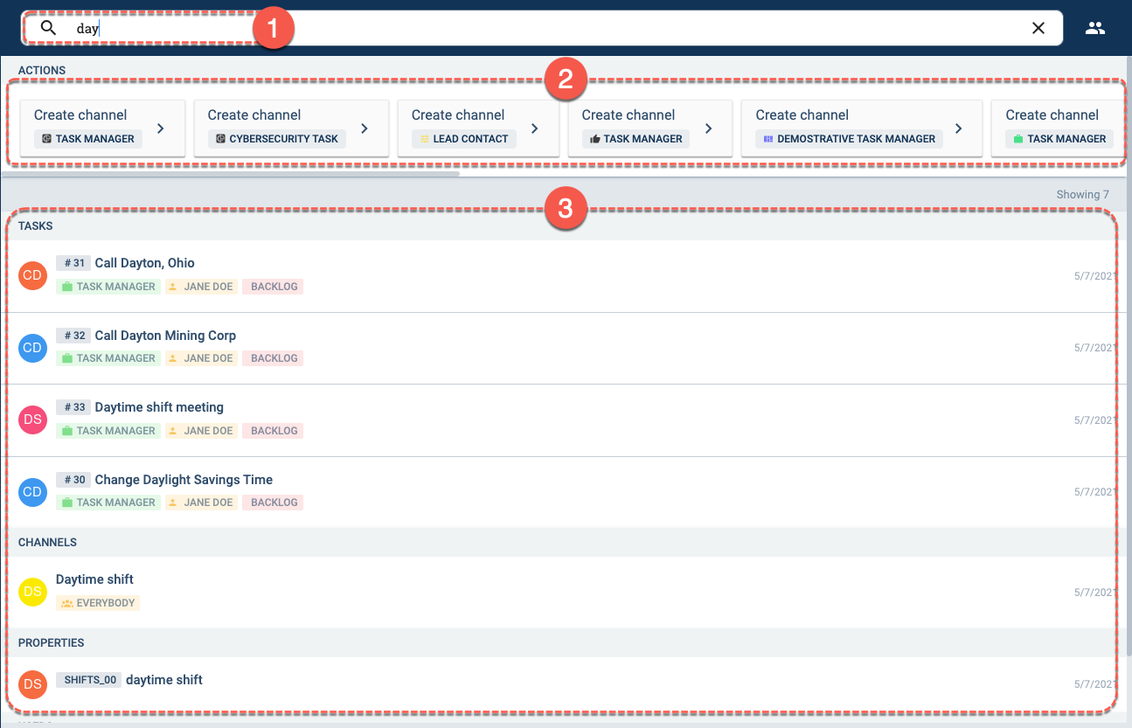This screenshot has height=728, width=1132.
Task: Click the "Showing 7" result count
Action: click(1082, 194)
